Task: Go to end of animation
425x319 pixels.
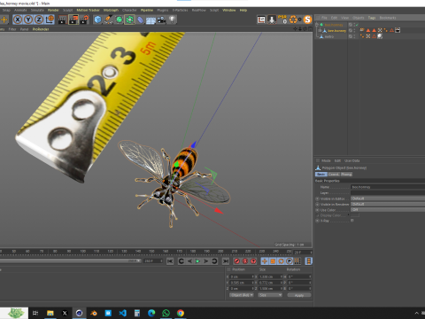Action: pyautogui.click(x=226, y=261)
